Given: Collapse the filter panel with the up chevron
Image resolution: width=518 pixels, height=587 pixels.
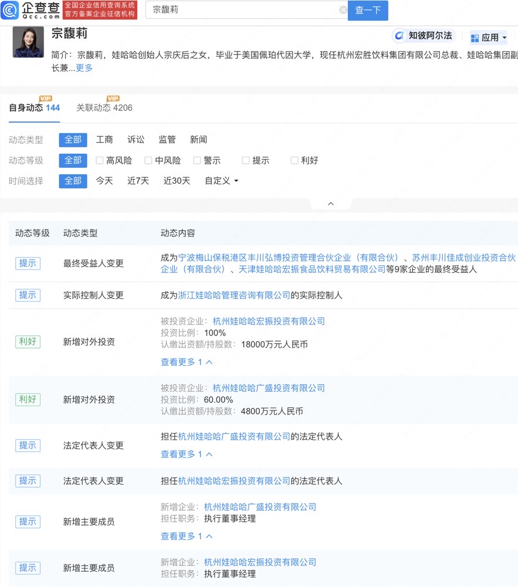Looking at the screenshot, I should (331, 204).
